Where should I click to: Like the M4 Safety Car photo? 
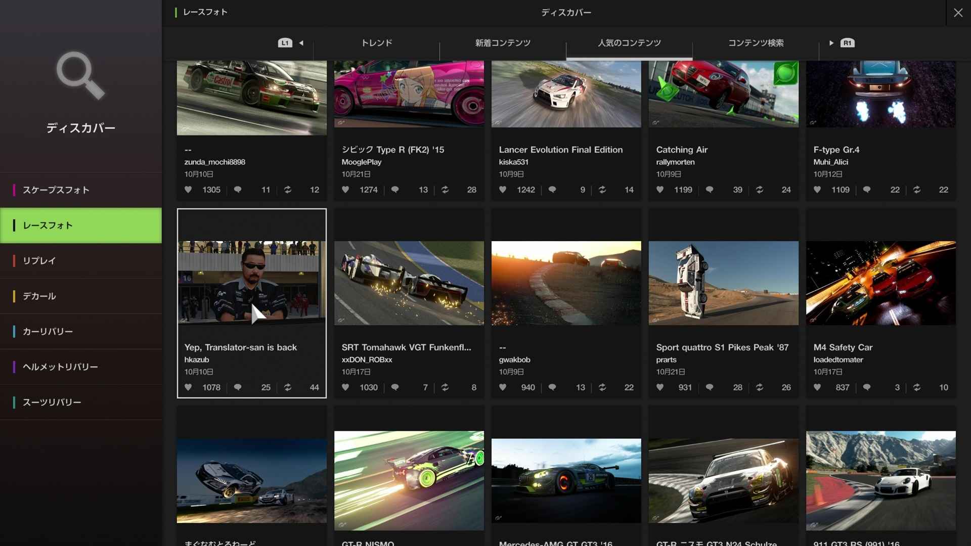pos(817,387)
